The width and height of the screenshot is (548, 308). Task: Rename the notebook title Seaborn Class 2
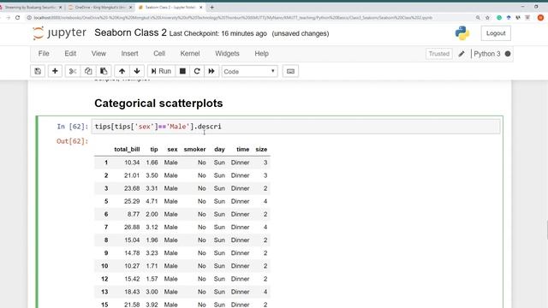130,33
